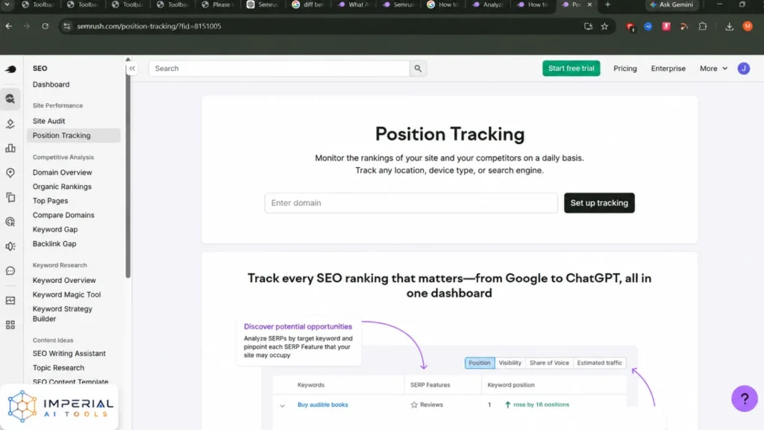Image resolution: width=764 pixels, height=430 pixels.
Task: Bookmark this page with the star icon
Action: pos(604,26)
